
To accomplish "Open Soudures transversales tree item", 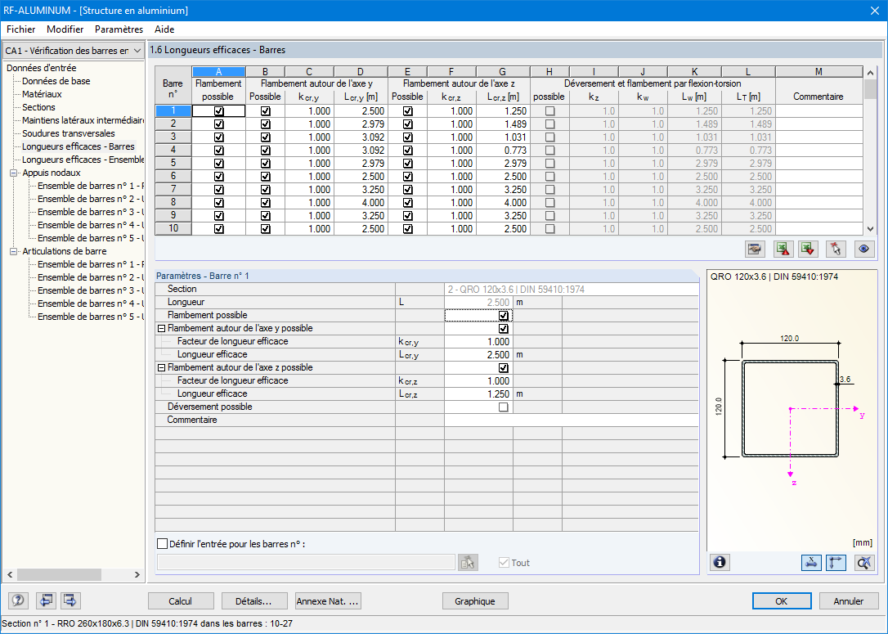I will click(69, 133).
